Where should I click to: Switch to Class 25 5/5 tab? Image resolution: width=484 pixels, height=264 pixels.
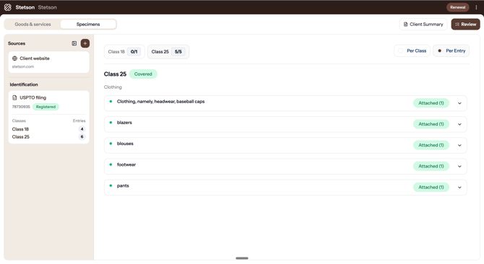click(168, 52)
